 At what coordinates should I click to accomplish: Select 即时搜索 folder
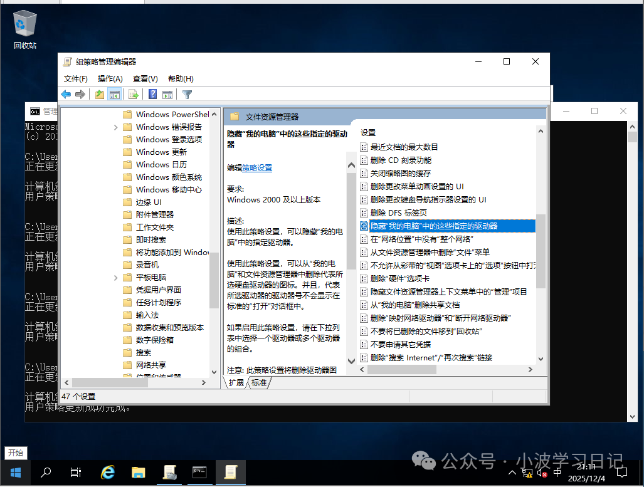pos(151,240)
